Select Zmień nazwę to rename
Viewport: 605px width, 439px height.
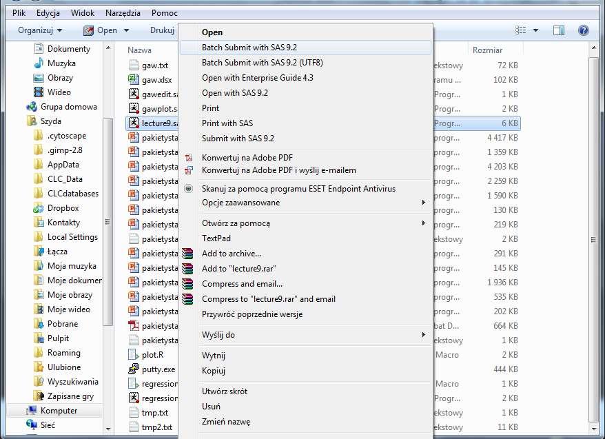[305, 422]
